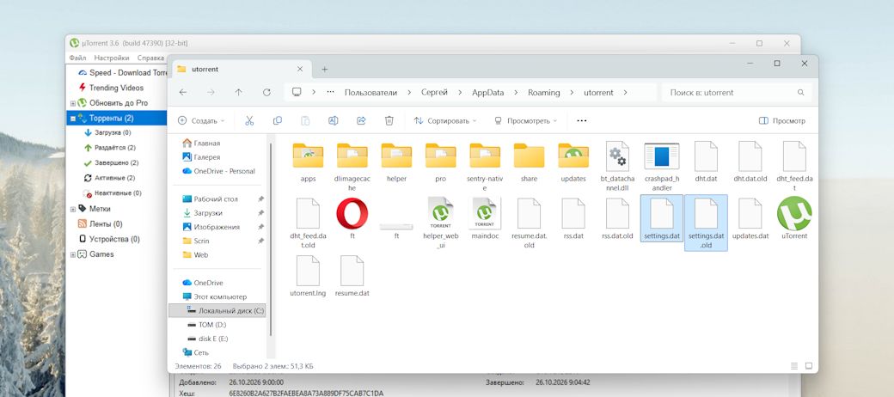The image size is (894, 397).
Task: Expand Games node in uTorrent sidebar
Action: [x=73, y=254]
